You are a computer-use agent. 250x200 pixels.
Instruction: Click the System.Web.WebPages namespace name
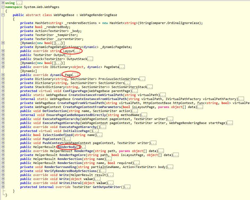tap(42, 7)
